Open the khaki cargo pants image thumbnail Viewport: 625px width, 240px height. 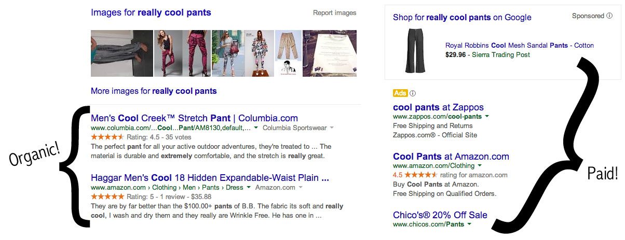[288, 53]
